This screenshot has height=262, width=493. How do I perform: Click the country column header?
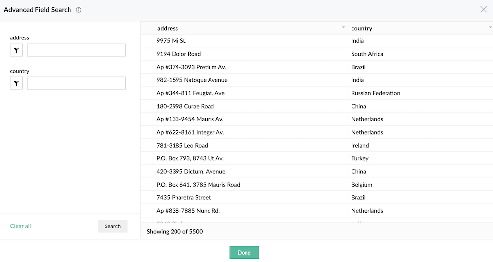pos(362,28)
